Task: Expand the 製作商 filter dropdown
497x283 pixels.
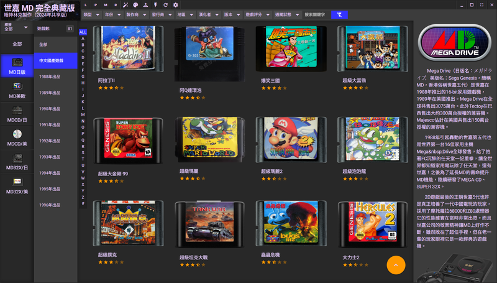Action: (136, 14)
